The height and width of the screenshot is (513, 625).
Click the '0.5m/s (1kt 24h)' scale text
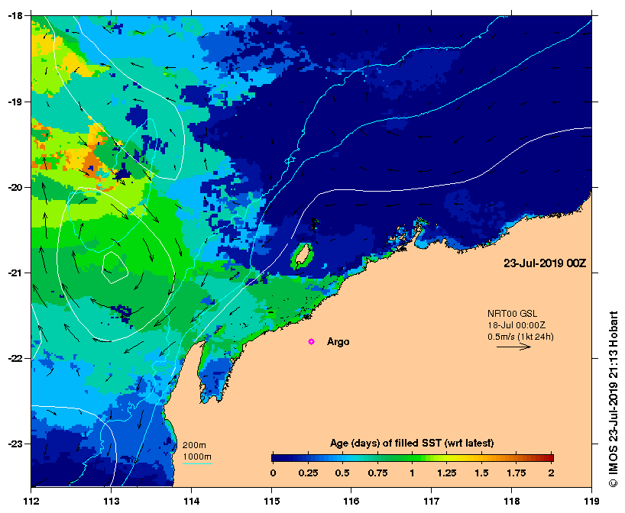click(520, 337)
